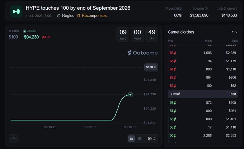Select the 66¢ ask row price
The image size is (244, 149).
click(173, 53)
